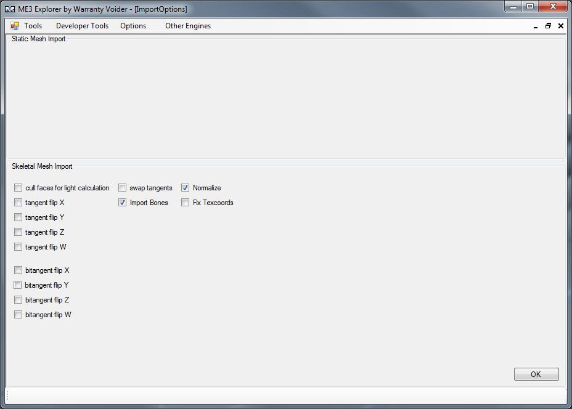Close the ME3 Explorer main window
Screen dimensions: 572x409
[x=553, y=7]
